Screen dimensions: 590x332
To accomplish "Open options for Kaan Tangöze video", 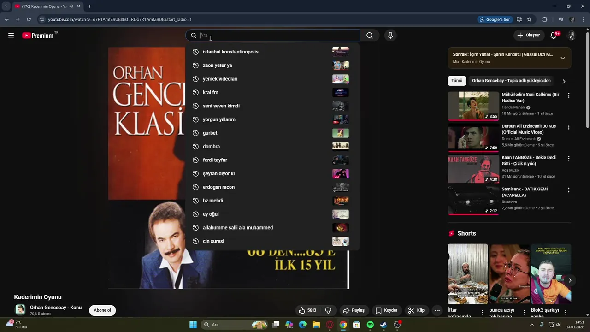I will 568,158.
